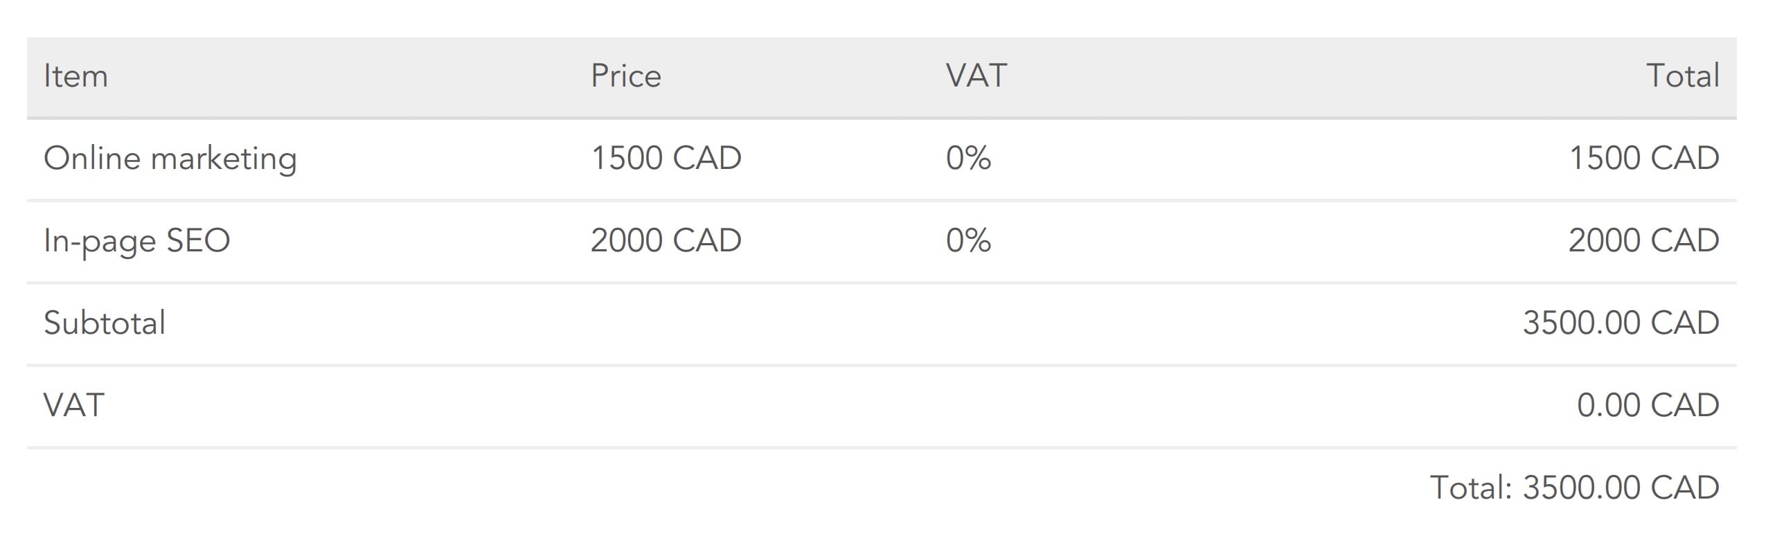Click the VAT summary row label
Viewport: 1766px width, 536px height.
click(x=73, y=406)
